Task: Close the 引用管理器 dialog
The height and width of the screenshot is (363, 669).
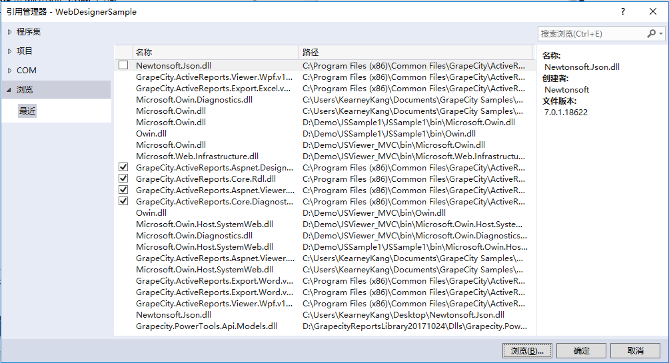Action: click(x=653, y=11)
